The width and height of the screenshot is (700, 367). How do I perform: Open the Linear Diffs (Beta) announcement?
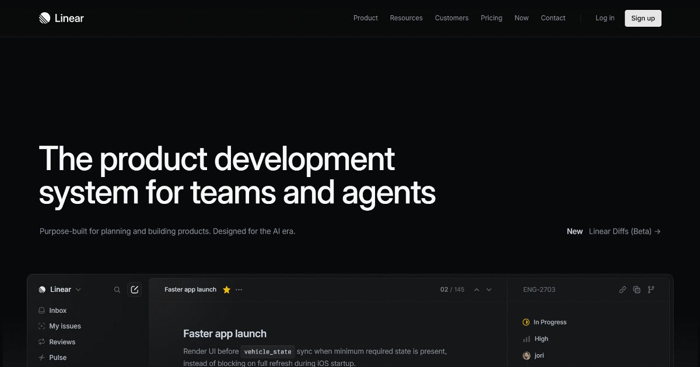point(625,231)
